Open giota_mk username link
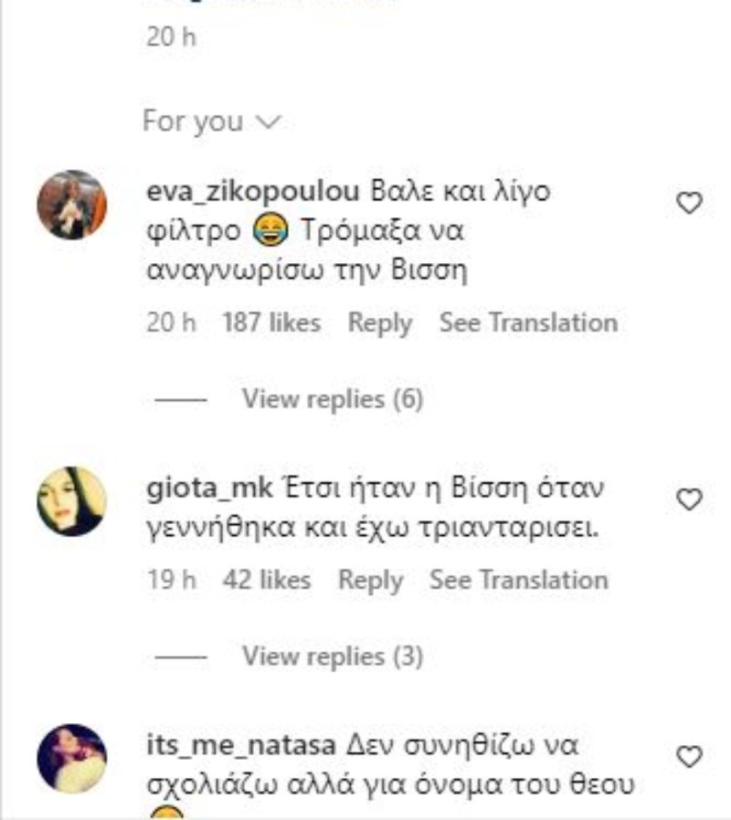The height and width of the screenshot is (820, 731). [210, 489]
